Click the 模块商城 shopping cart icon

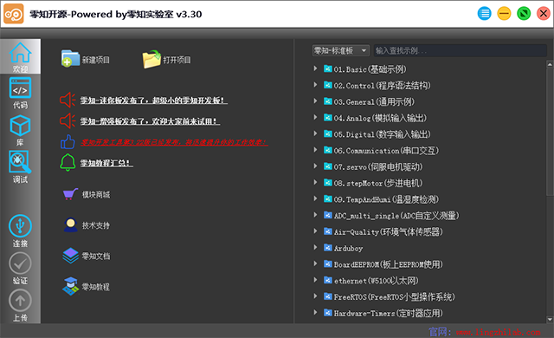[x=70, y=194]
